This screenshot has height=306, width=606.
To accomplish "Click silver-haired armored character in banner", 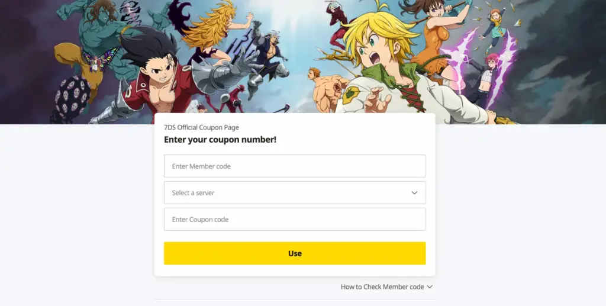I will [x=267, y=58].
